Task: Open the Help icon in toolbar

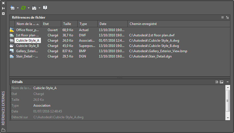Action: click(x=45, y=8)
